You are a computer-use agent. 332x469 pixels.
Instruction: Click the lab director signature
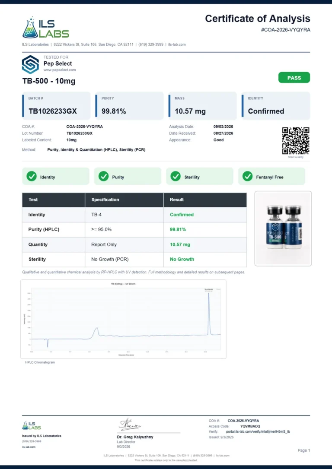pos(130,424)
